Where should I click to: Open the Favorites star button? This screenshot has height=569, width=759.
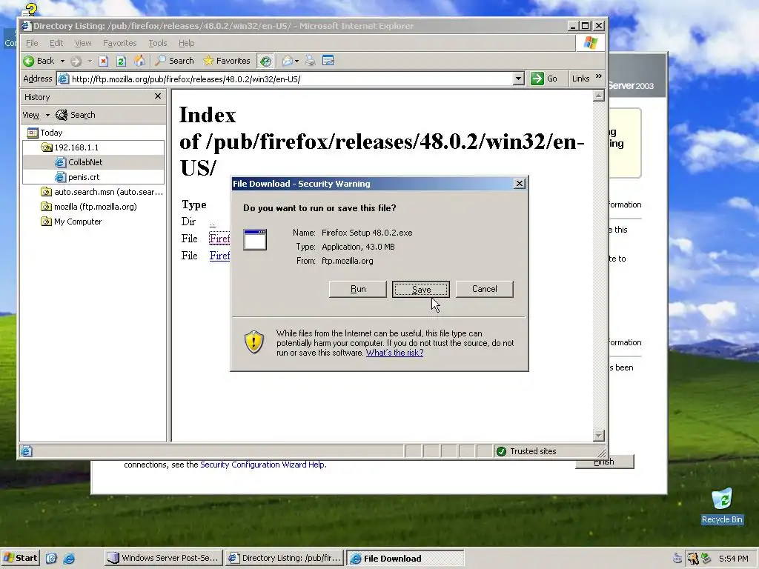point(227,61)
